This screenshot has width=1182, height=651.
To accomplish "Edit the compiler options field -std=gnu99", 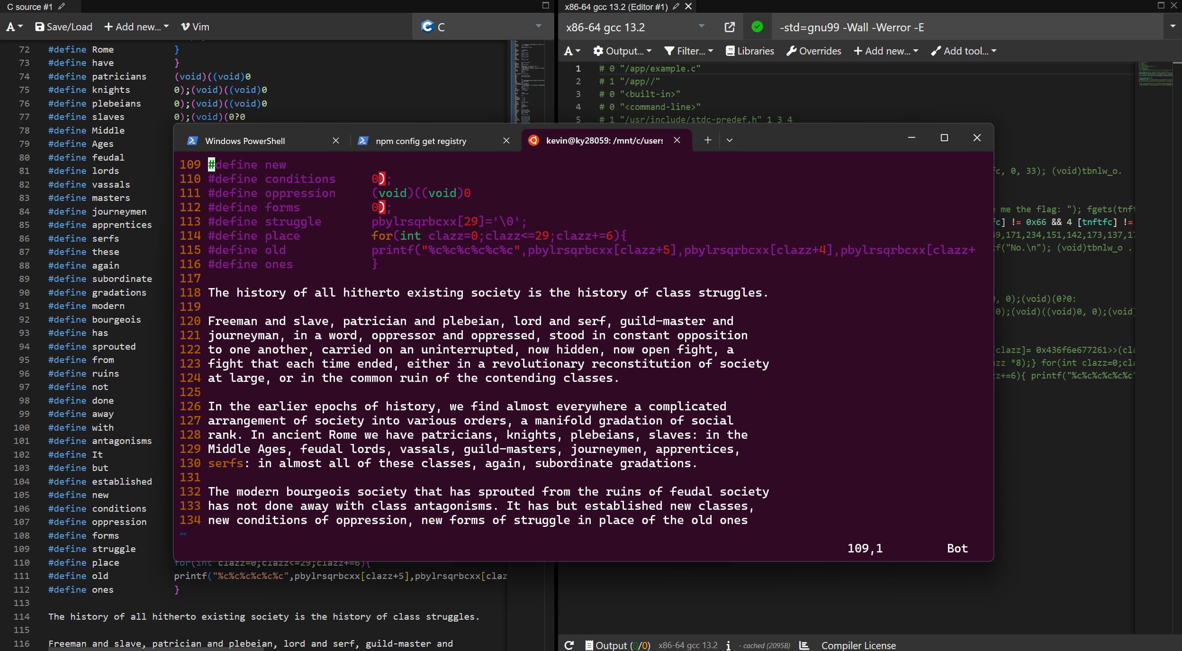I will (x=966, y=27).
